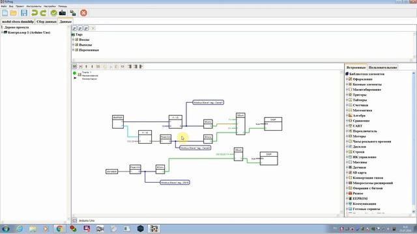This screenshot has height=234, width=417.
Task: Toggle the Переменные checkbox in Tags
Action: tap(77, 50)
